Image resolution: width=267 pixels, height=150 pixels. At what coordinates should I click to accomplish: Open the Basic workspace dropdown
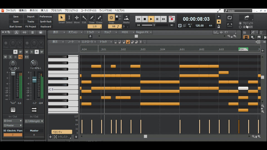tap(238, 11)
